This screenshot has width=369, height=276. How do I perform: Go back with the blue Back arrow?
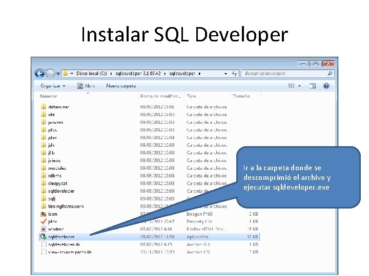[x=39, y=74]
